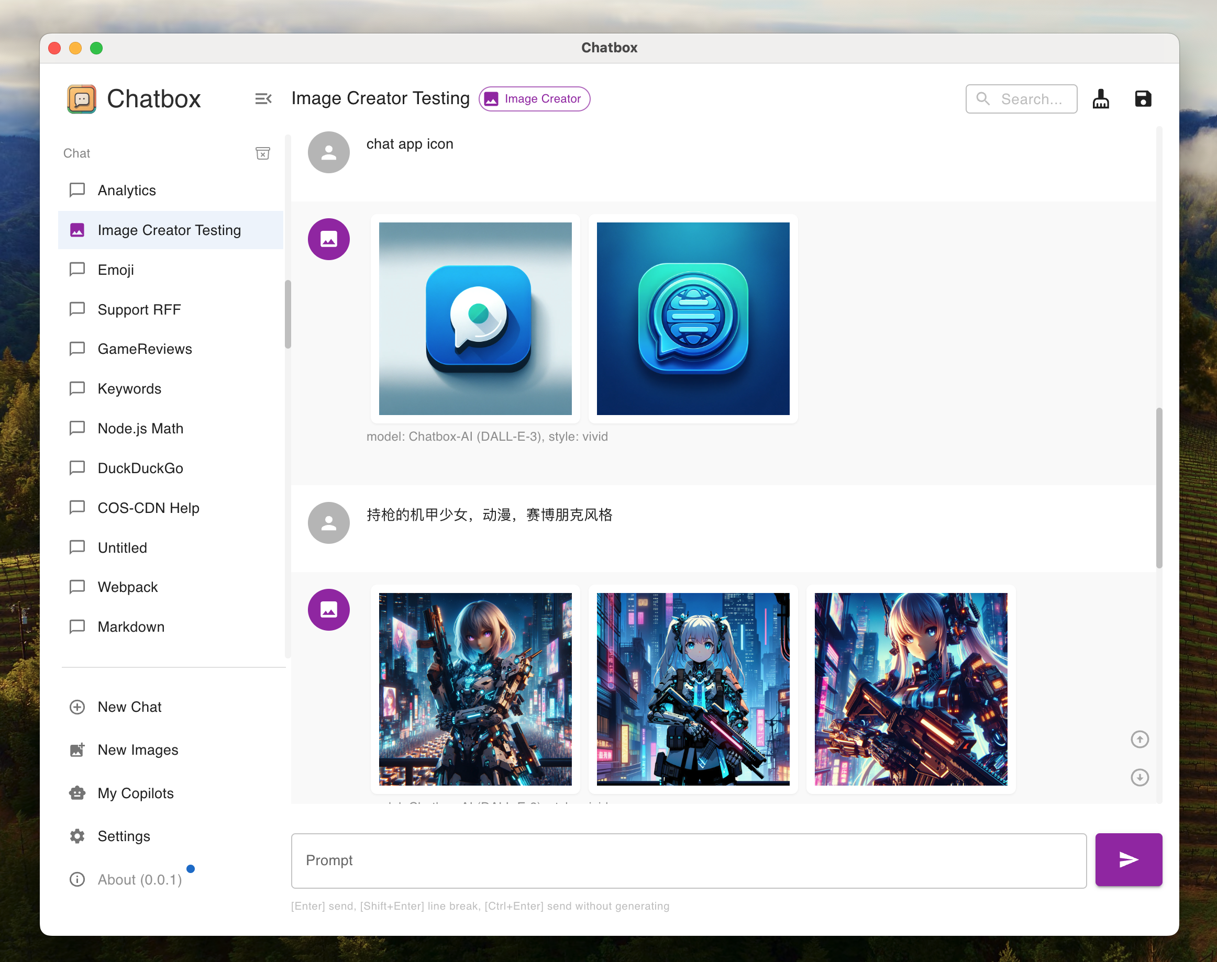Screen dimensions: 1217x962
Task: Open the Keywords chat
Action: click(171, 389)
